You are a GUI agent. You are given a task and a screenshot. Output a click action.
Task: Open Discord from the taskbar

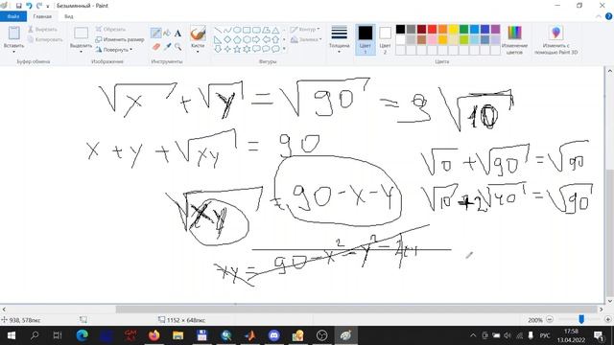tap(273, 335)
